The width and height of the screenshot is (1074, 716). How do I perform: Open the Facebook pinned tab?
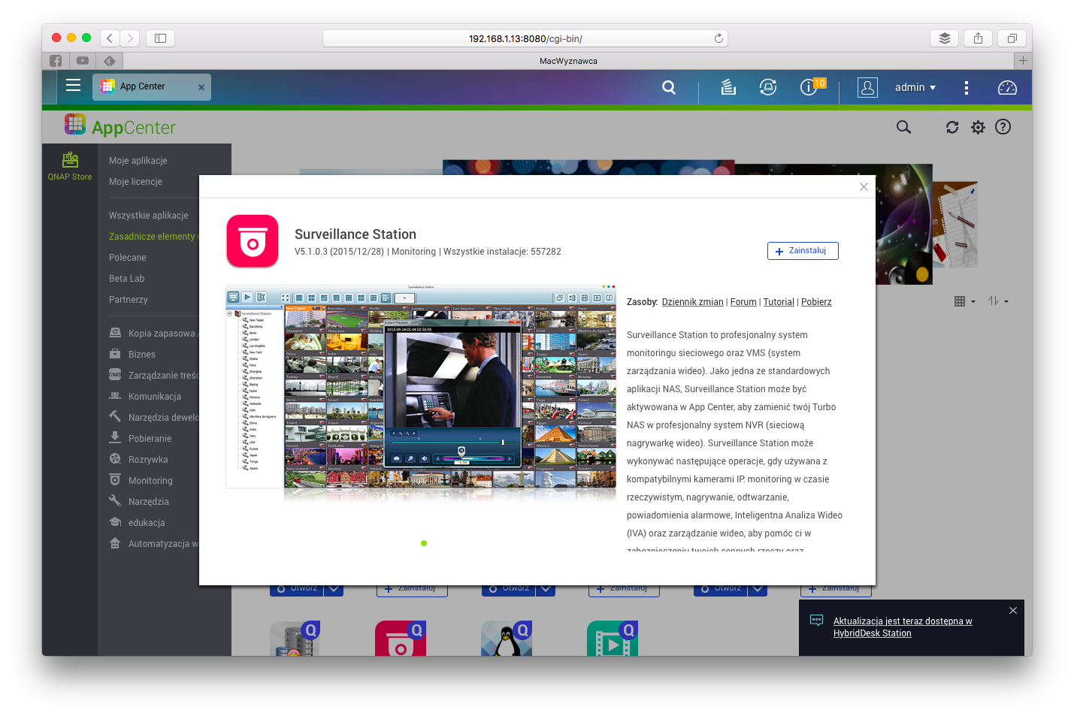(56, 61)
